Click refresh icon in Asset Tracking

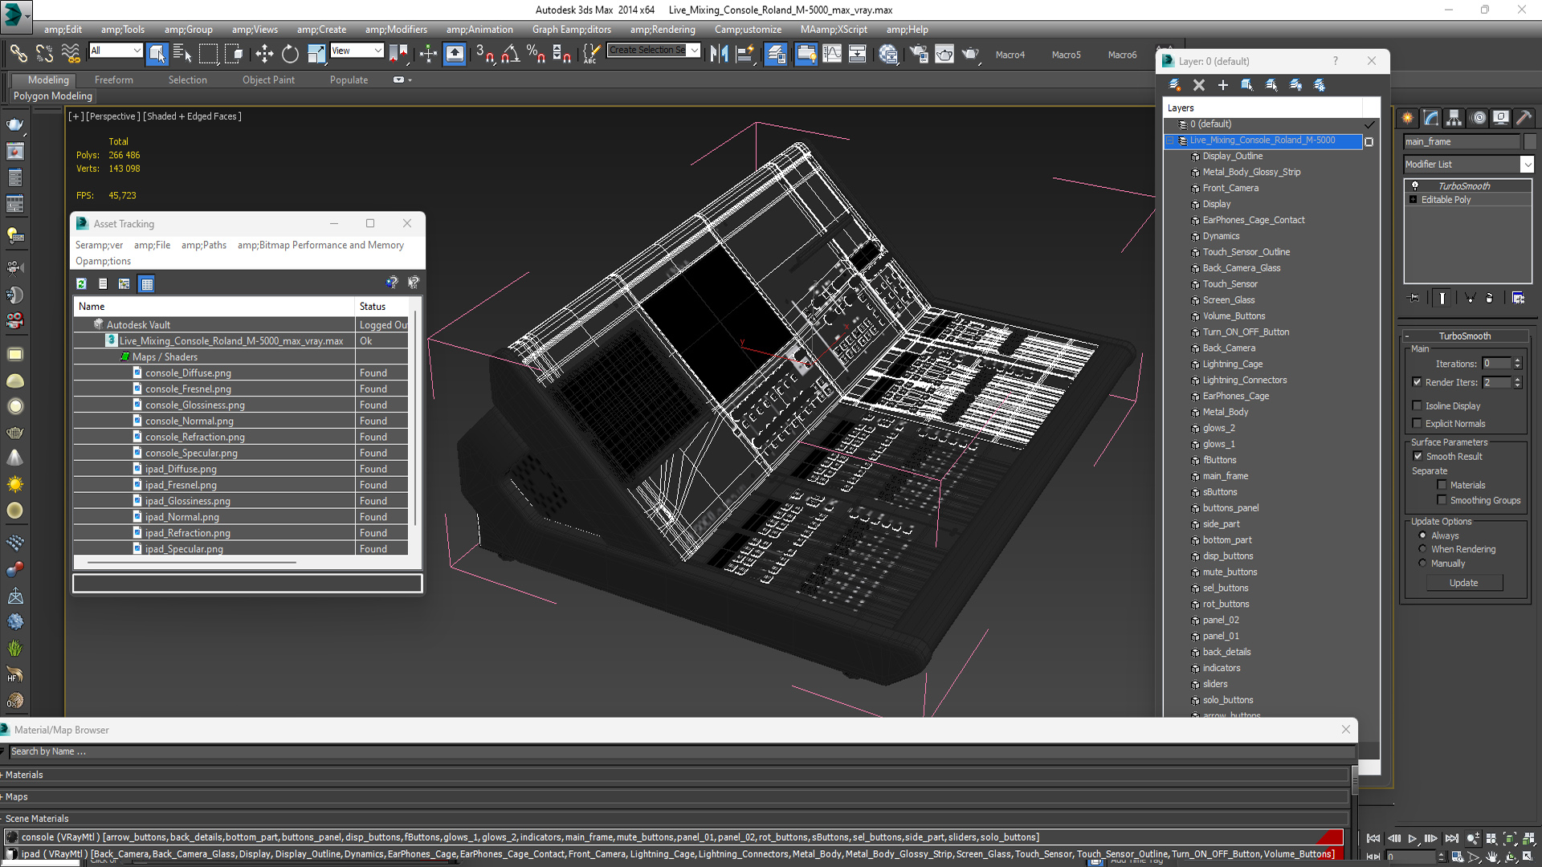tap(81, 283)
